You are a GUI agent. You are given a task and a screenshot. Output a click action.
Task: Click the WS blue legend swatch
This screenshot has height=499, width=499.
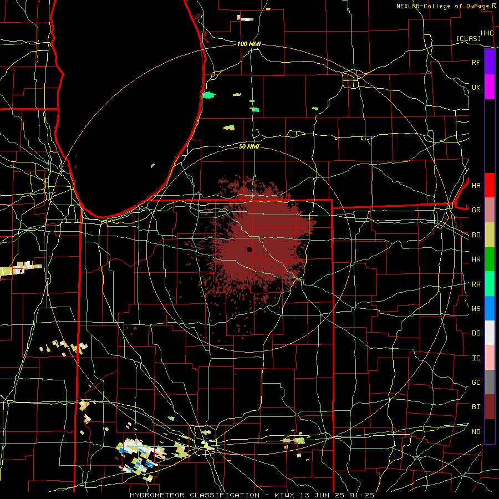490,308
